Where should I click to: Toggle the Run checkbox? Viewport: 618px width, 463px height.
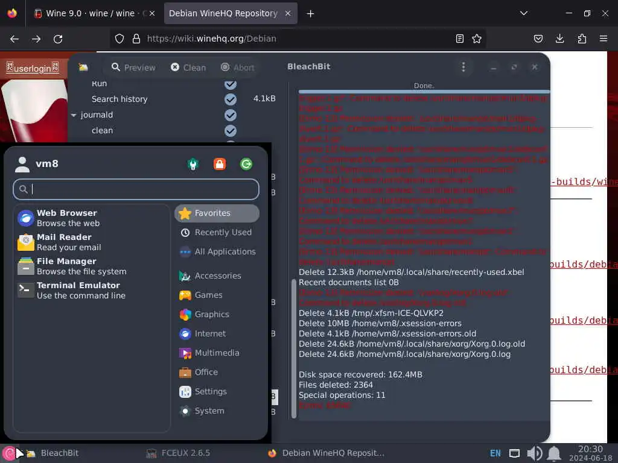[231, 84]
